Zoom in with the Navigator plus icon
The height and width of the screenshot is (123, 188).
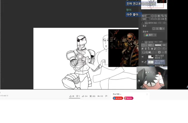156,16
